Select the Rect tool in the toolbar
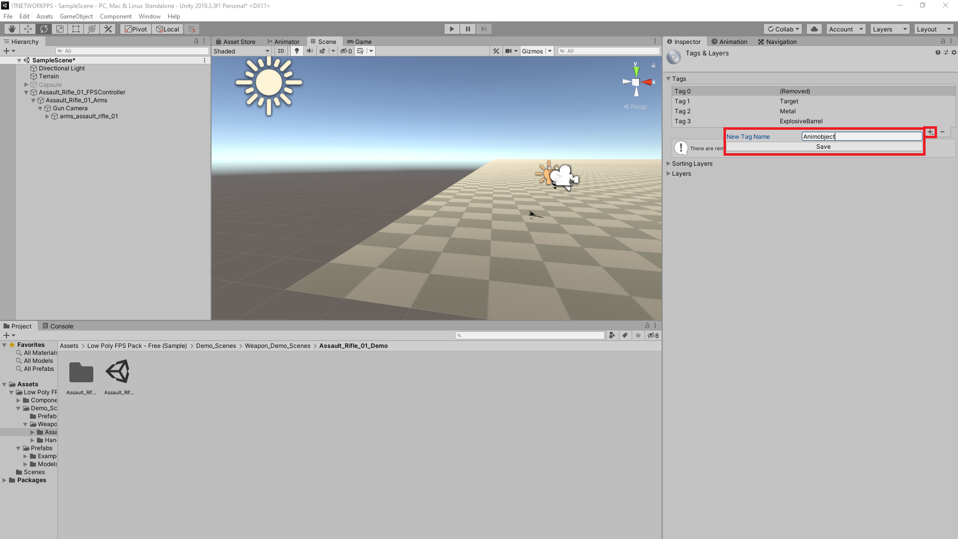The height and width of the screenshot is (539, 958). [x=76, y=29]
